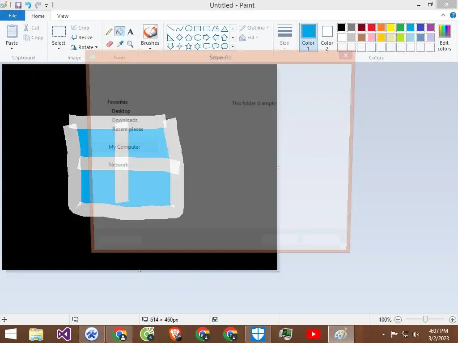Switch to the Home tab

[38, 16]
